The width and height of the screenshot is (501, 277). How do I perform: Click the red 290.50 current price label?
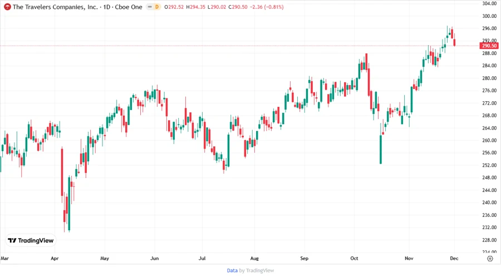coord(489,46)
